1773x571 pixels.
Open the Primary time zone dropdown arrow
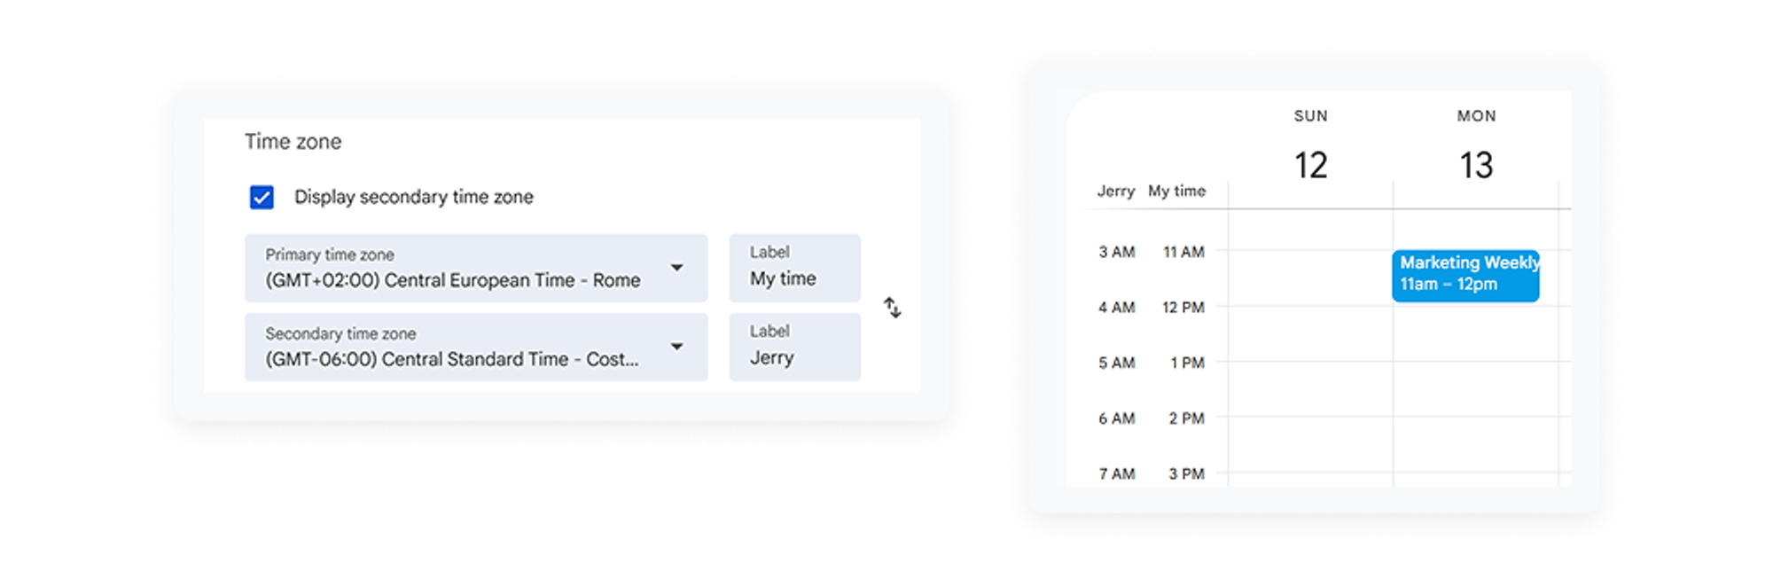pos(678,268)
